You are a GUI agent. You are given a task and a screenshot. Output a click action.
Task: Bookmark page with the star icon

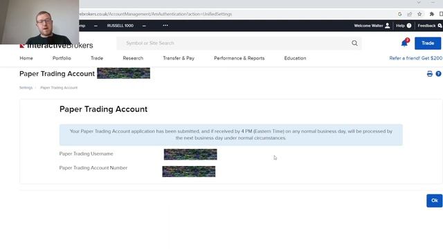coord(419,14)
